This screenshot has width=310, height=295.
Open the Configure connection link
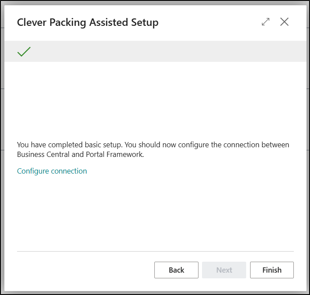(x=52, y=171)
